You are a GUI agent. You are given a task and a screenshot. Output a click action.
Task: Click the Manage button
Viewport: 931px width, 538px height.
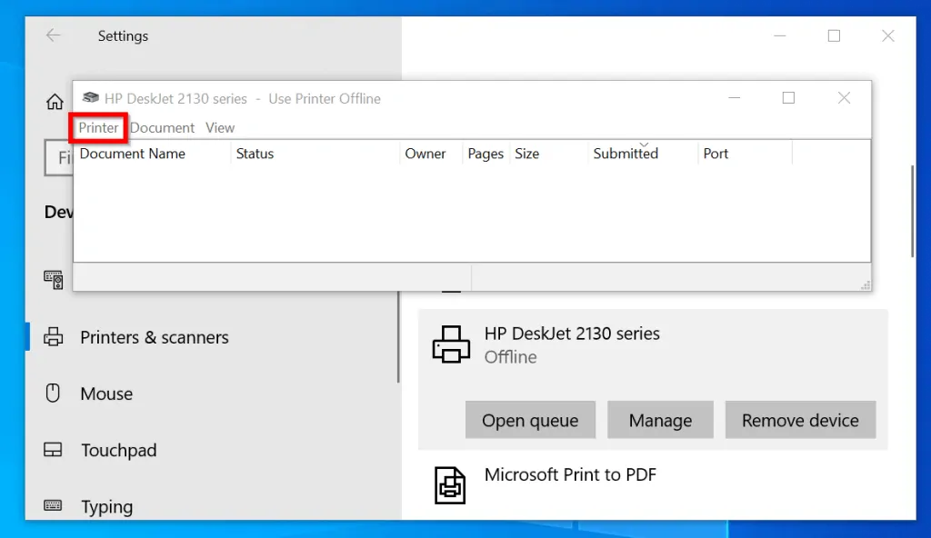[x=660, y=420]
